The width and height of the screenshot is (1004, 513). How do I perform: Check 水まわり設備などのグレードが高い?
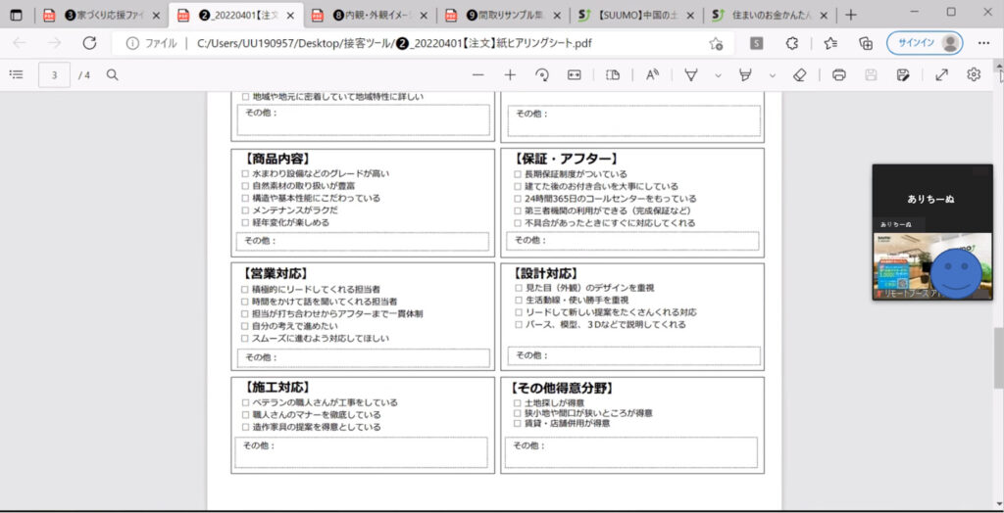(x=245, y=173)
